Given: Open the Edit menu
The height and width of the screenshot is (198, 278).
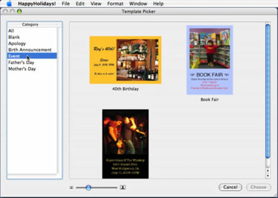Looking at the screenshot, I should [80, 4].
